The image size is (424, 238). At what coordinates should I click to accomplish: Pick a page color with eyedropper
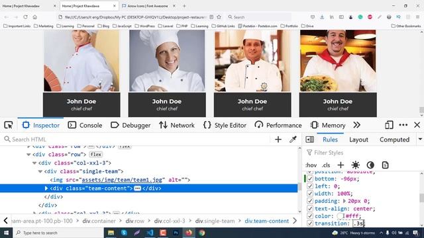point(293,139)
